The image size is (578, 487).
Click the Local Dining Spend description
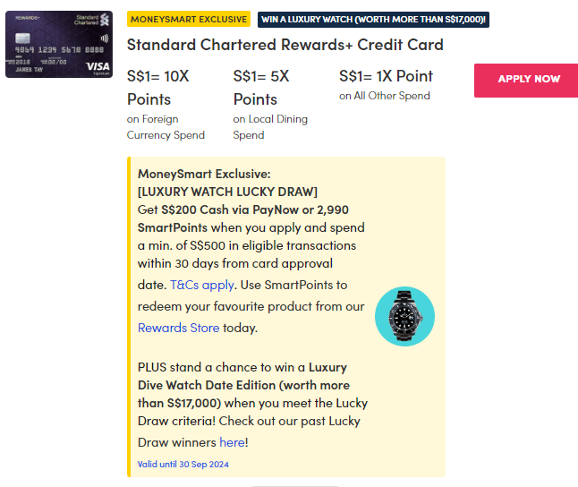tap(270, 127)
